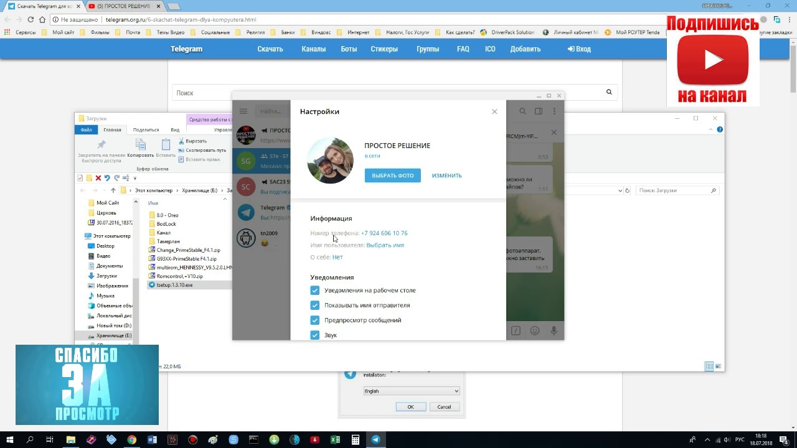Expand the Explorer address bar history dropdown

tap(620, 190)
